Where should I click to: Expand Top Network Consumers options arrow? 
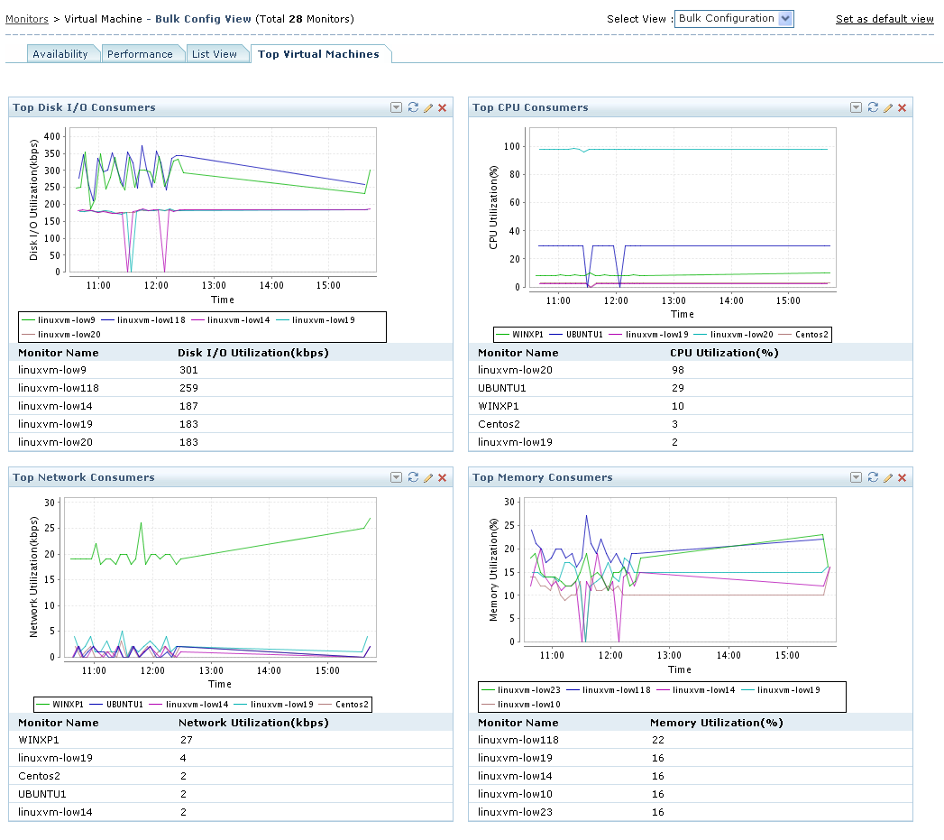(x=396, y=477)
